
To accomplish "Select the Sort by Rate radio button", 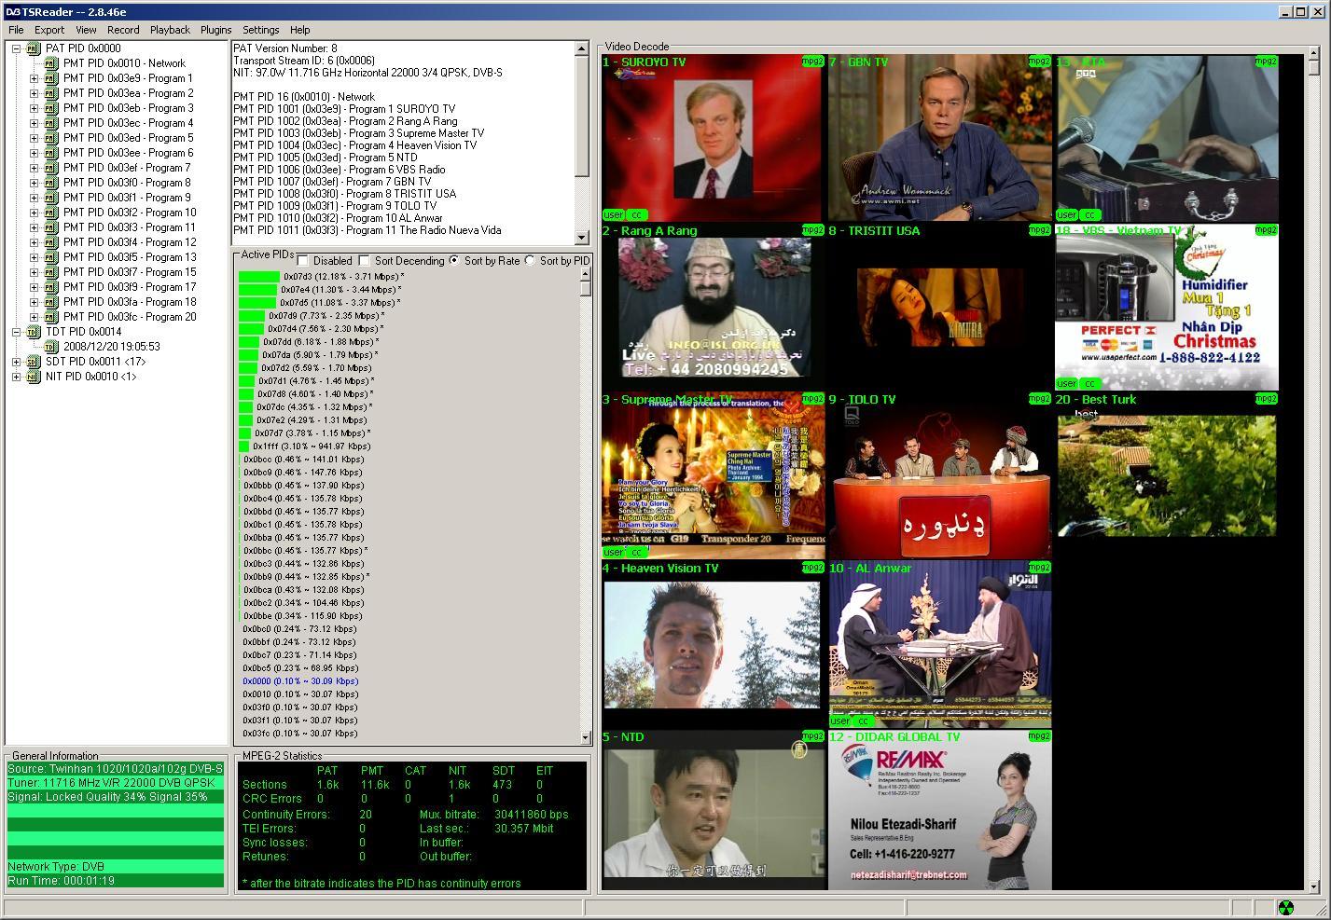I will coord(454,261).
